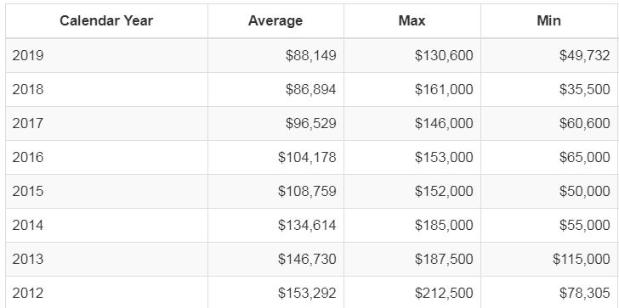619x308 pixels.
Task: Click the $88,149 average value
Action: [x=310, y=55]
